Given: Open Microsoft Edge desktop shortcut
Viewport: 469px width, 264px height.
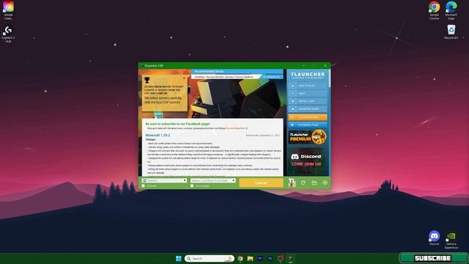Looking at the screenshot, I should [451, 11].
